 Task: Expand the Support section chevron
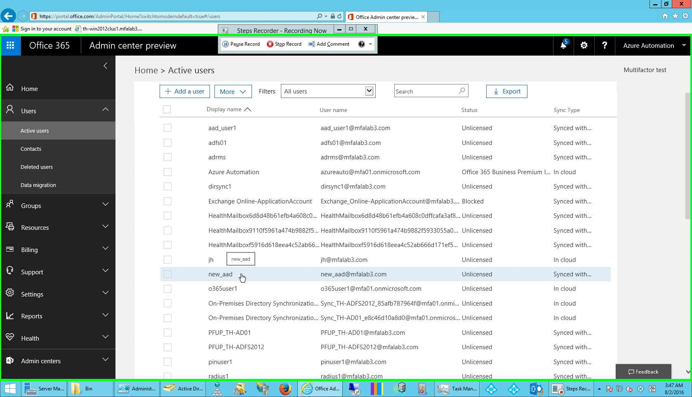(106, 271)
